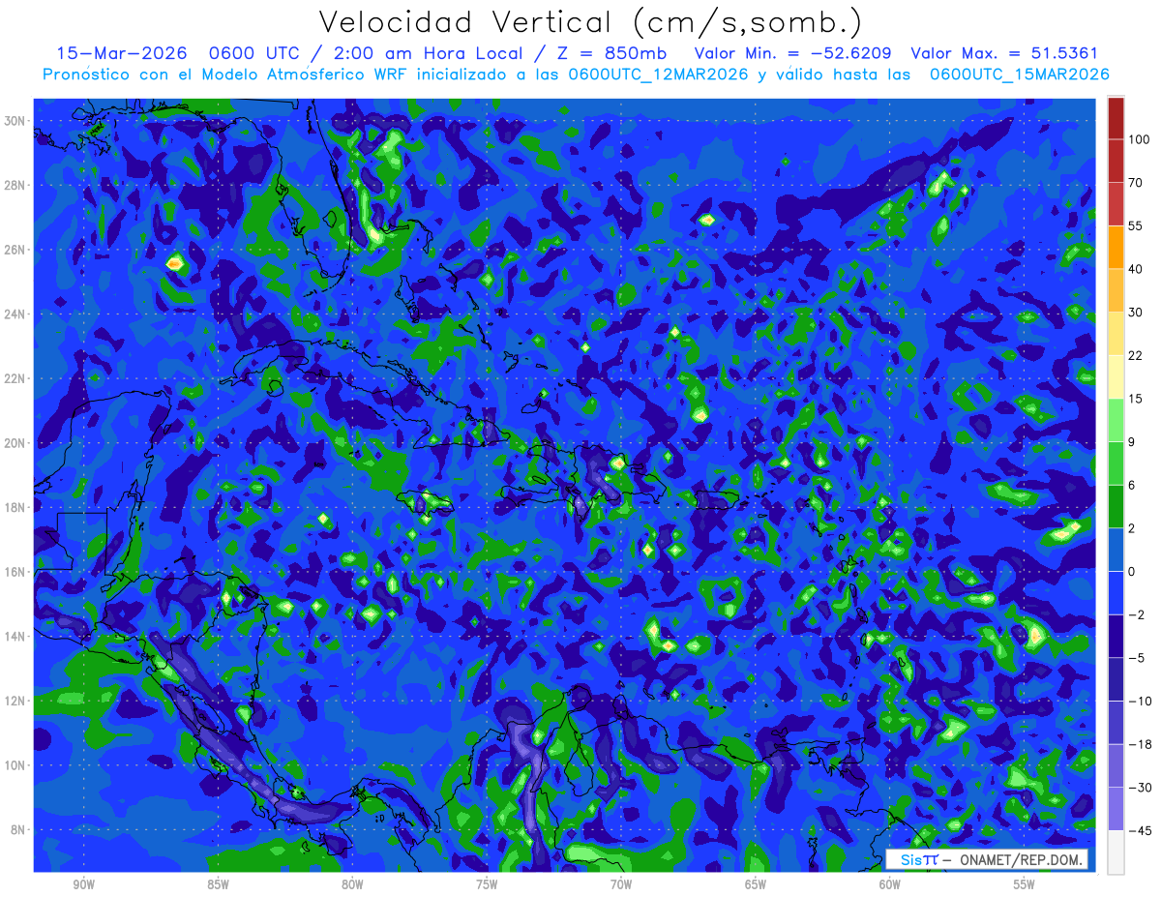
Task: Pick the dark green swatch between 2 and 6
Action: 1116,506
